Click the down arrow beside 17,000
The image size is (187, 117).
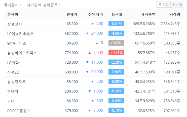[87, 62]
